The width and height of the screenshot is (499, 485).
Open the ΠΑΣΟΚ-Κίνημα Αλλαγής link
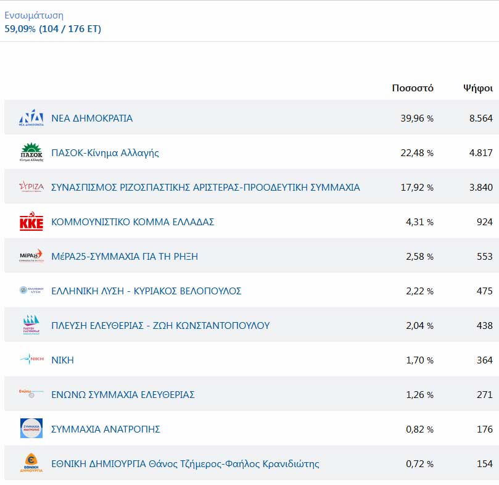(105, 153)
